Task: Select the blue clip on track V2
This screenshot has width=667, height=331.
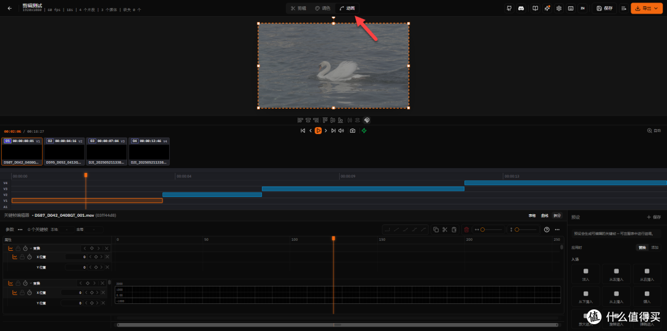Action: (212, 195)
